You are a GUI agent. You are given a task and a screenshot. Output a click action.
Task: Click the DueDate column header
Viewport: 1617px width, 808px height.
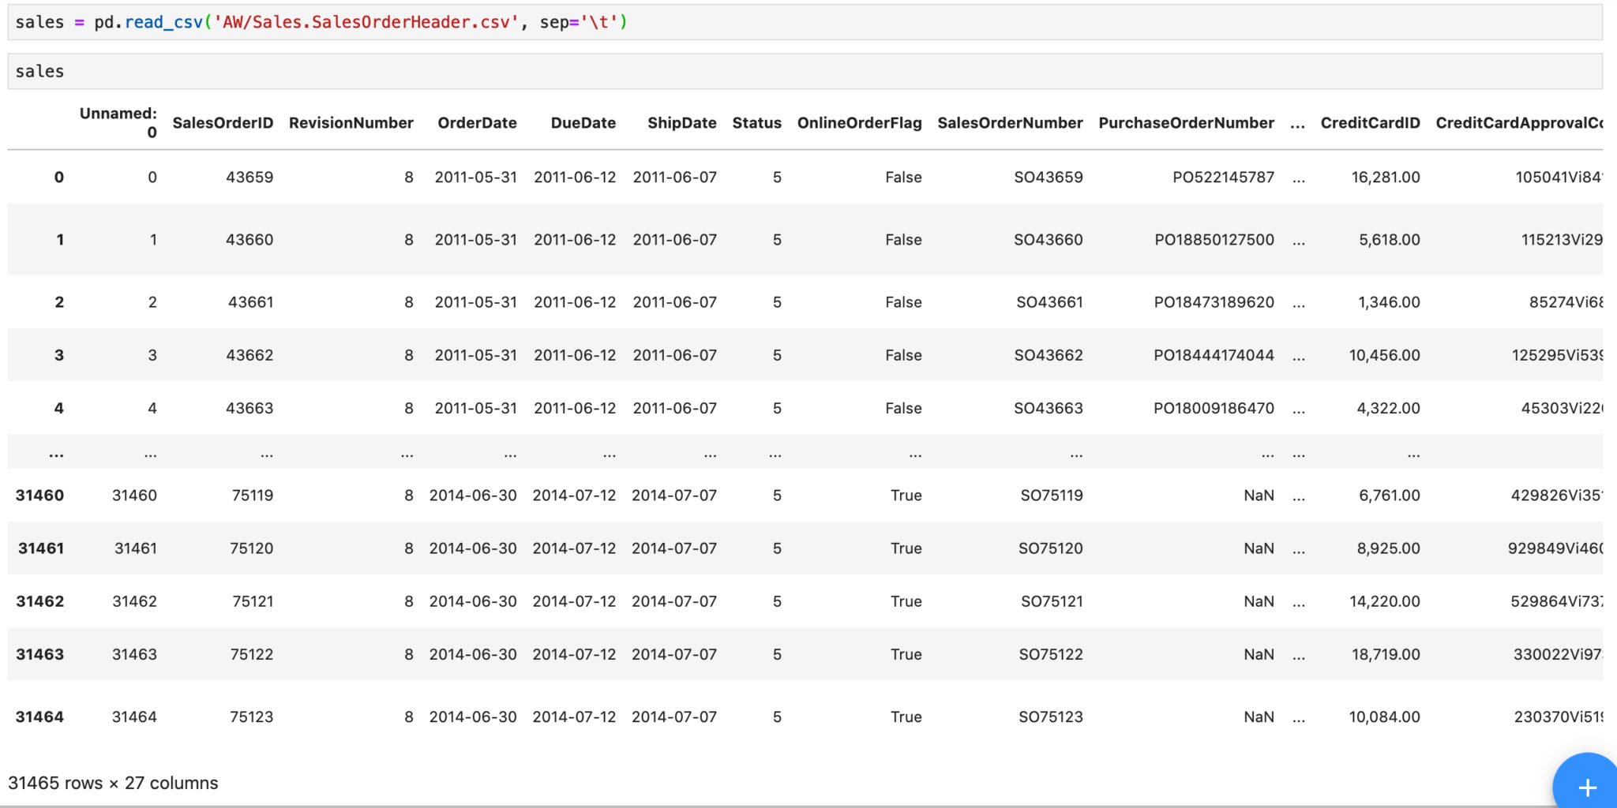583,123
